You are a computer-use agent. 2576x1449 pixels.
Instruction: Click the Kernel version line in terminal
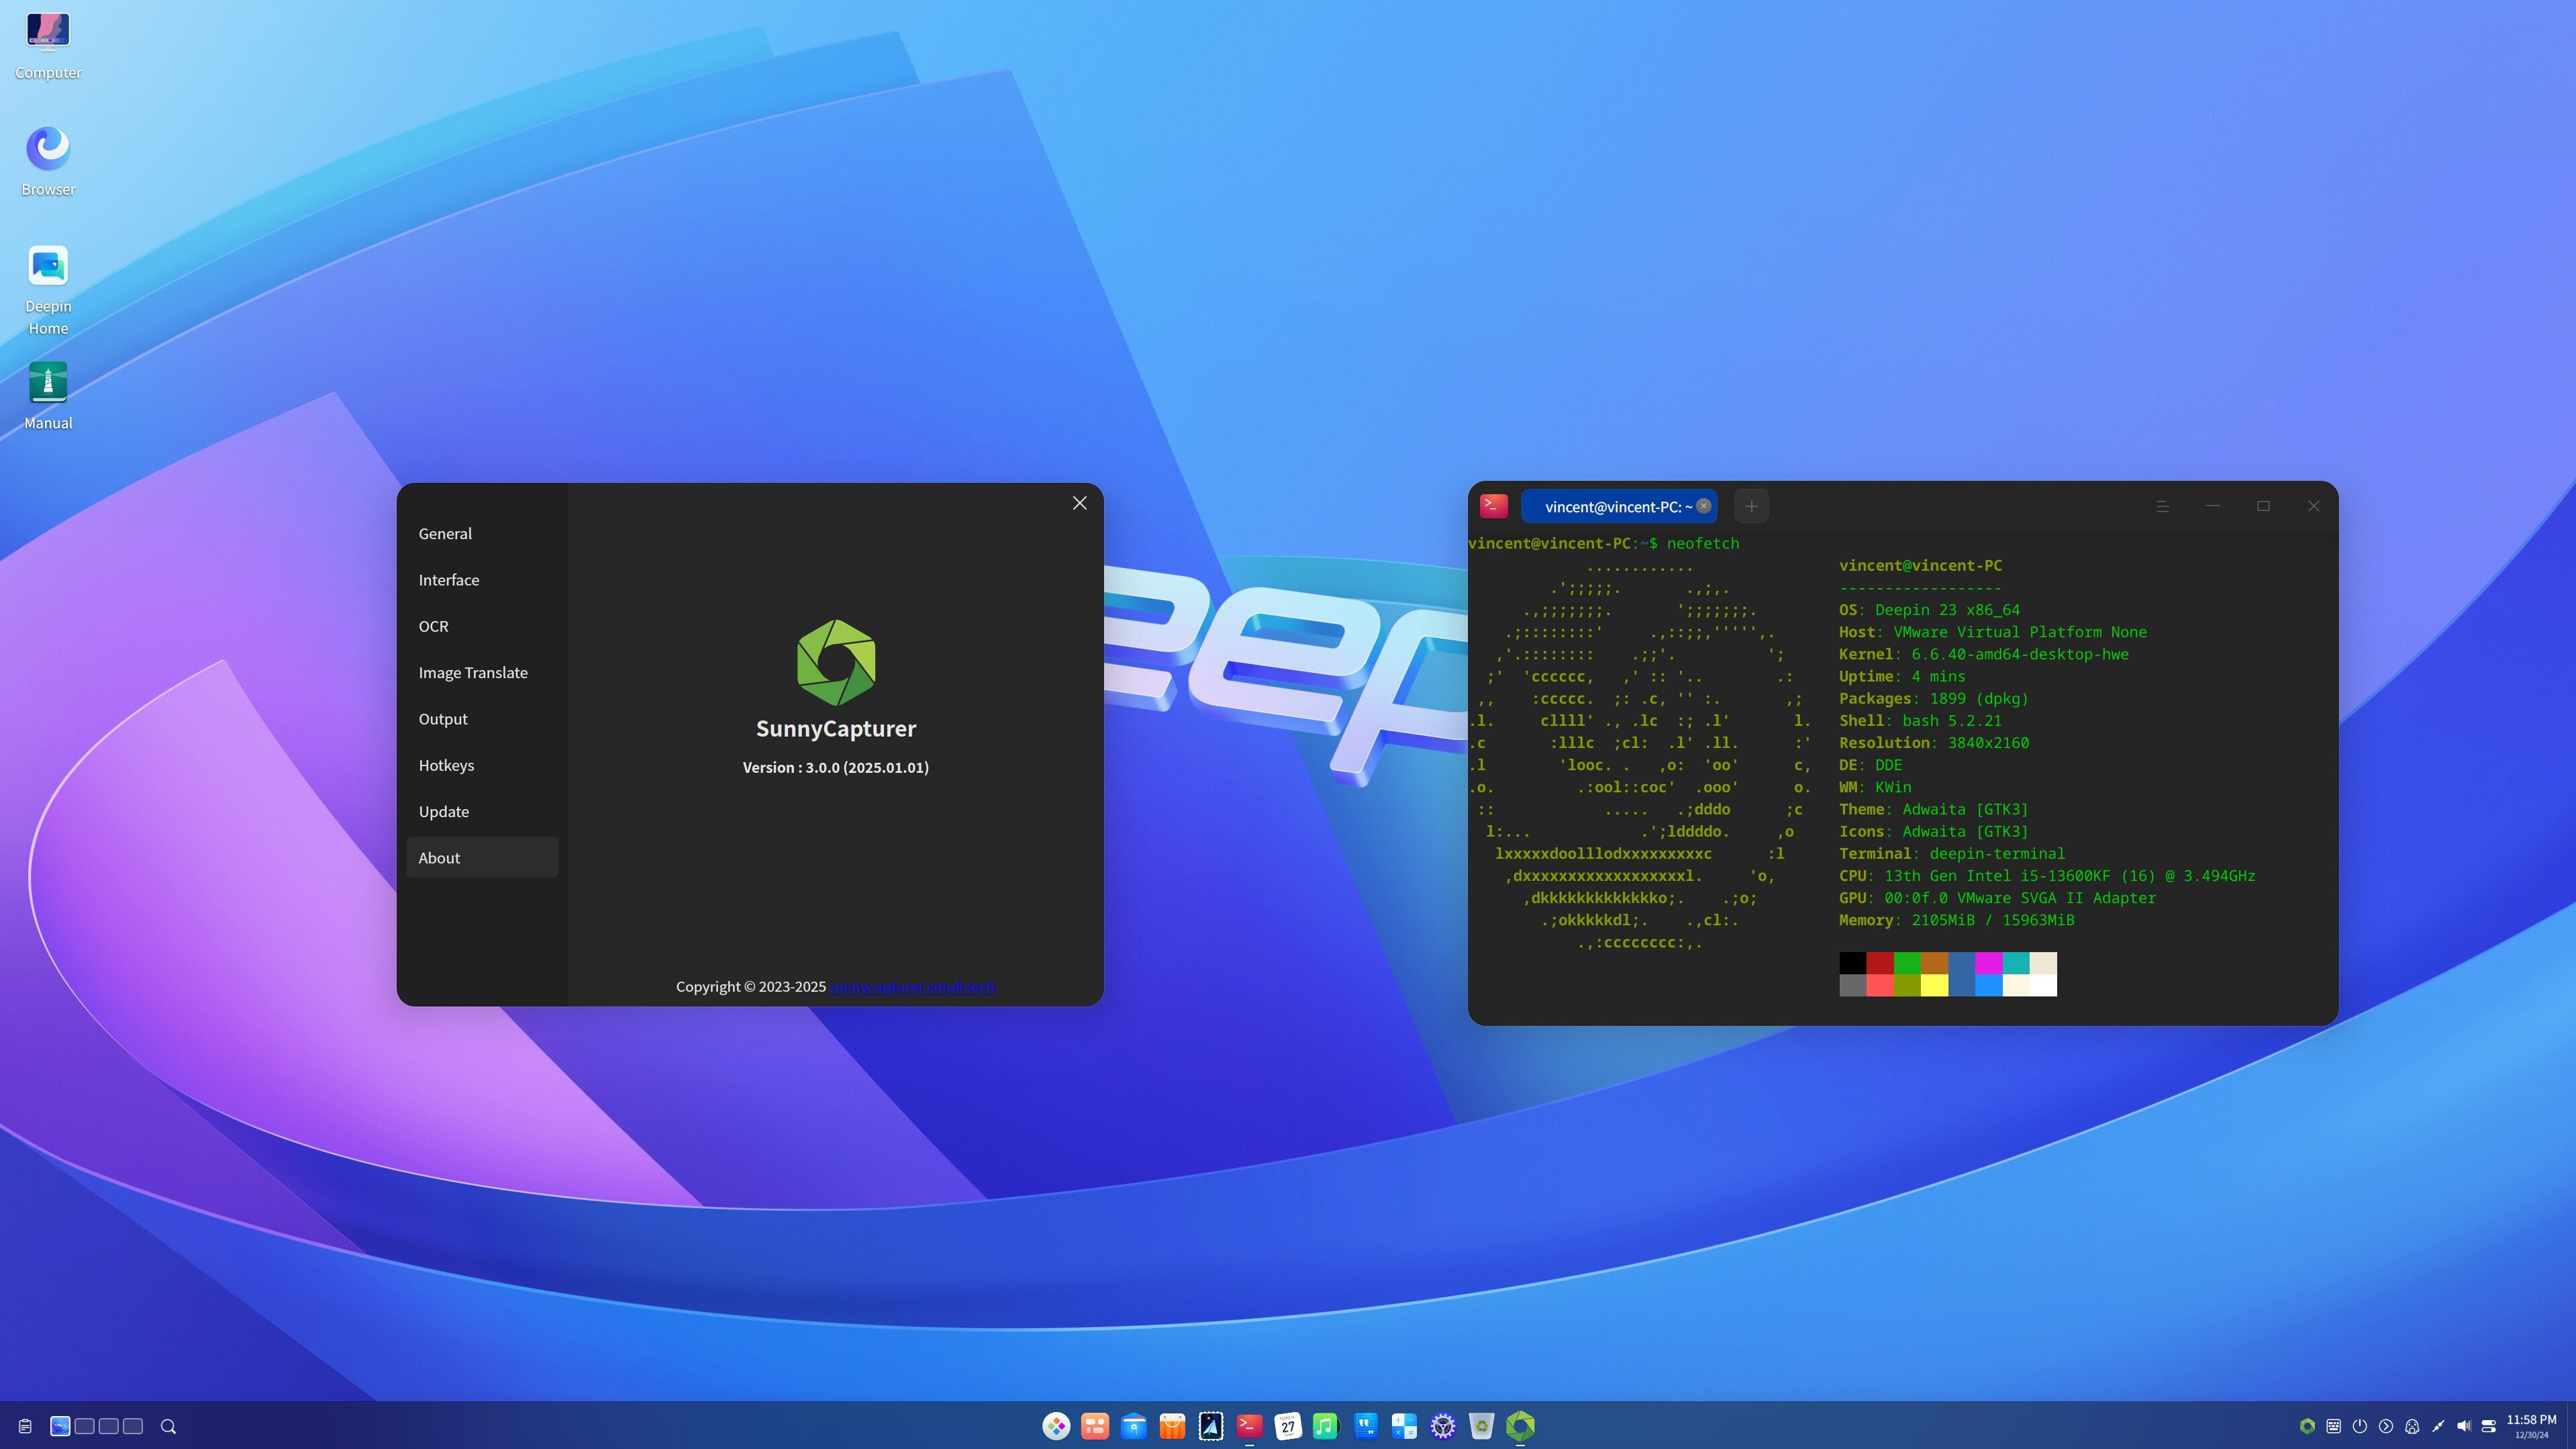(1983, 655)
